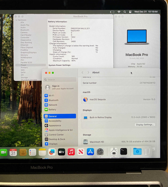Open the Downloads folder in the Dock
Image resolution: width=168 pixels, height=187 pixels.
138,151
